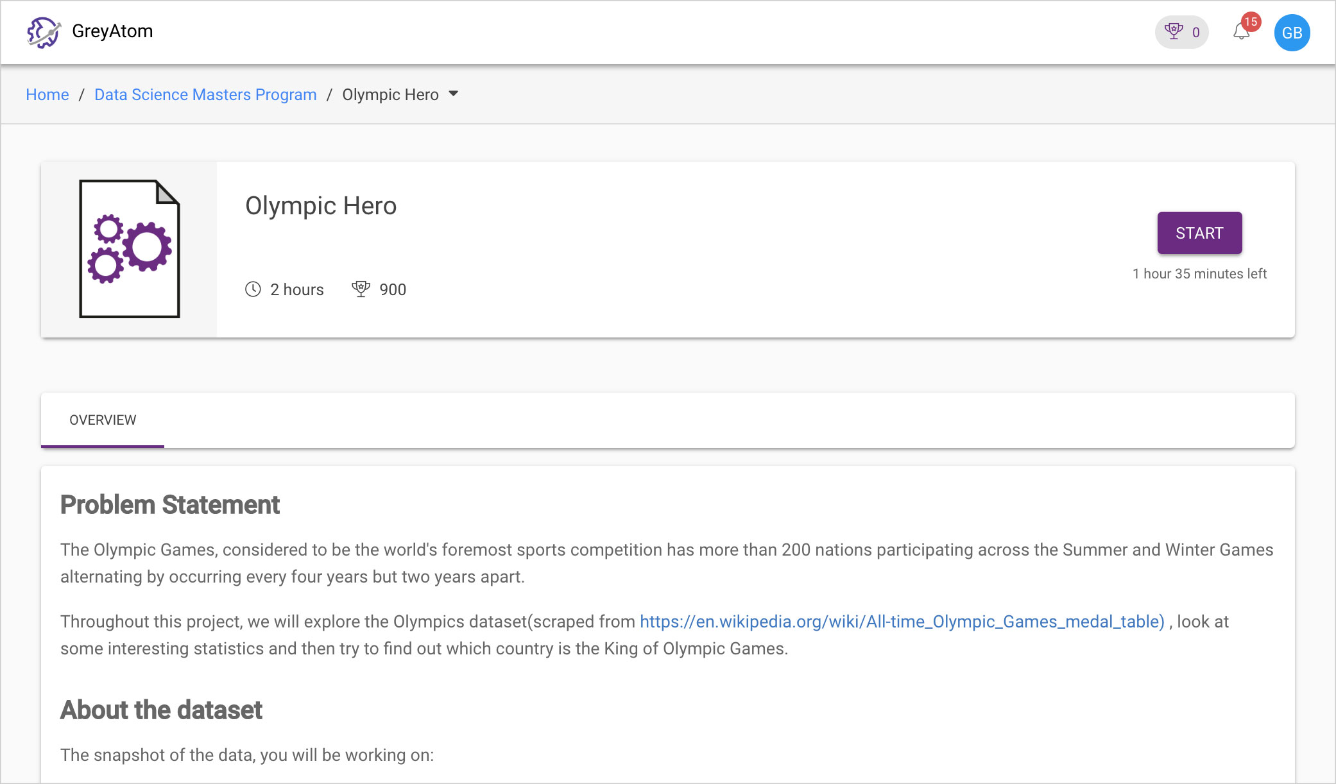The height and width of the screenshot is (784, 1336).
Task: Click the Olympic Hero card title
Action: [321, 206]
